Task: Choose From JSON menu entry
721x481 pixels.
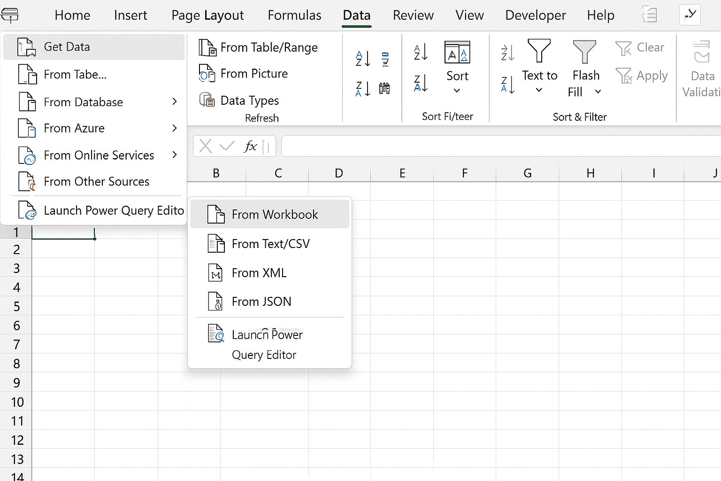Action: click(270, 302)
